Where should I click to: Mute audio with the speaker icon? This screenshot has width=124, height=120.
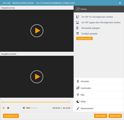(24, 108)
